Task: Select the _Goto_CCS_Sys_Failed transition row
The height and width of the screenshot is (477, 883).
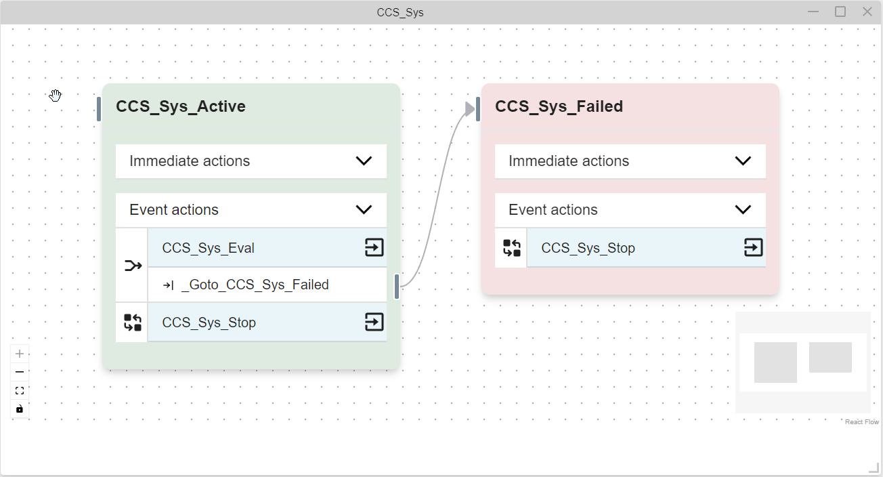Action: [x=267, y=285]
